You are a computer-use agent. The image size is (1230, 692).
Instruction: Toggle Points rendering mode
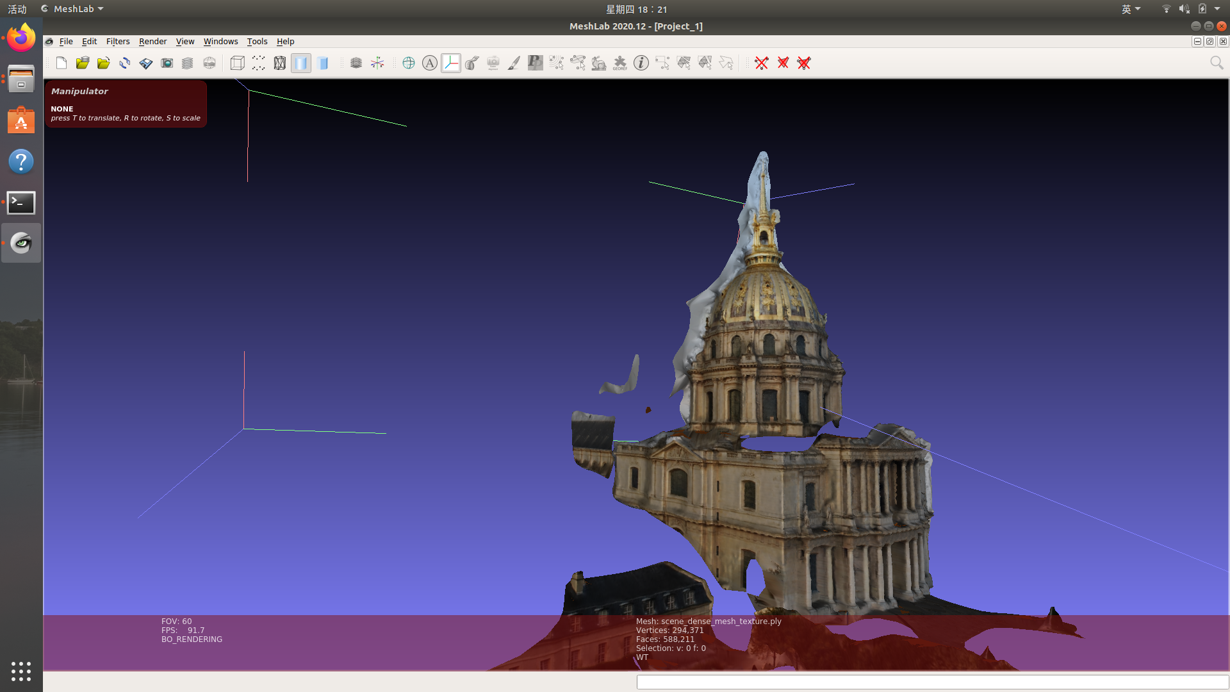[258, 63]
